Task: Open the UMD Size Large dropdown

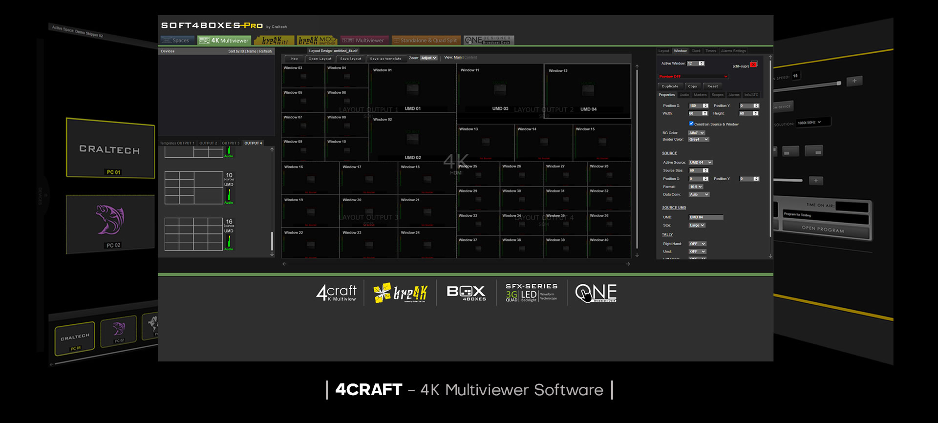Action: tap(697, 225)
